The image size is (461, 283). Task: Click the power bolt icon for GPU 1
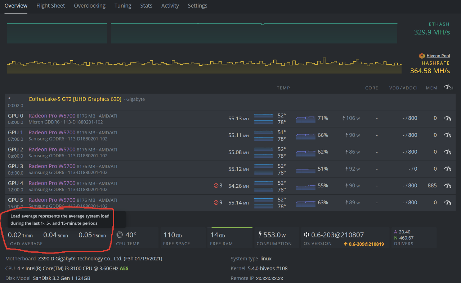click(347, 135)
